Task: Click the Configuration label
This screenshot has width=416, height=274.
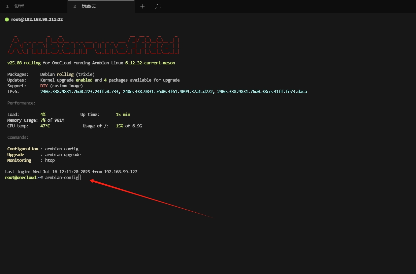Action: [x=23, y=149]
